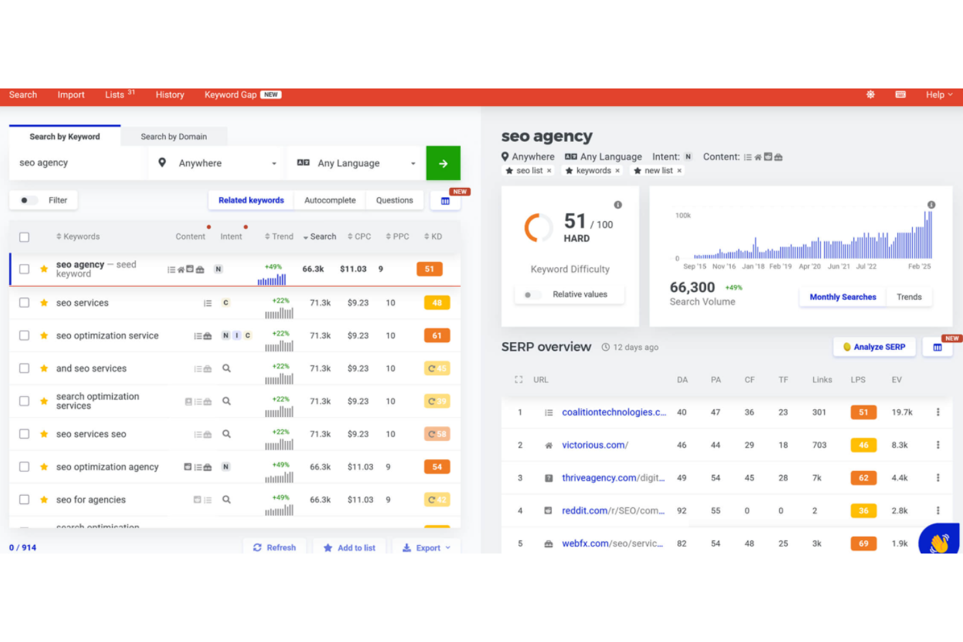This screenshot has height=642, width=963.
Task: Click the Analyze SERP button
Action: [x=874, y=347]
